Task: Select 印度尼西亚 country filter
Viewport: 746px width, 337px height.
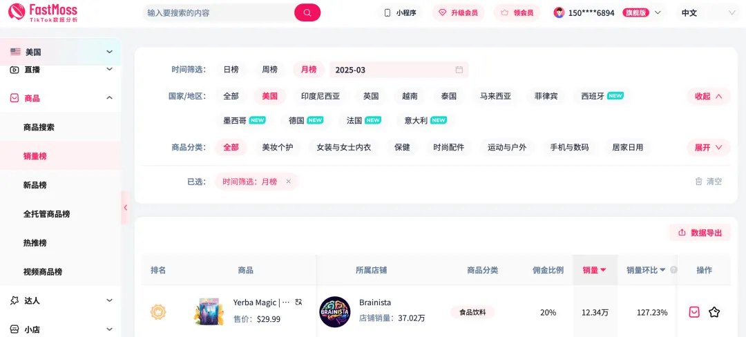Action: tap(321, 96)
